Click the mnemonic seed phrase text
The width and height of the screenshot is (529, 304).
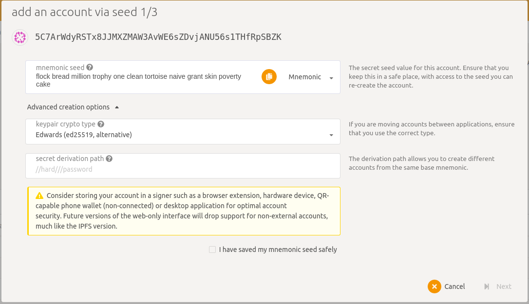click(x=139, y=80)
